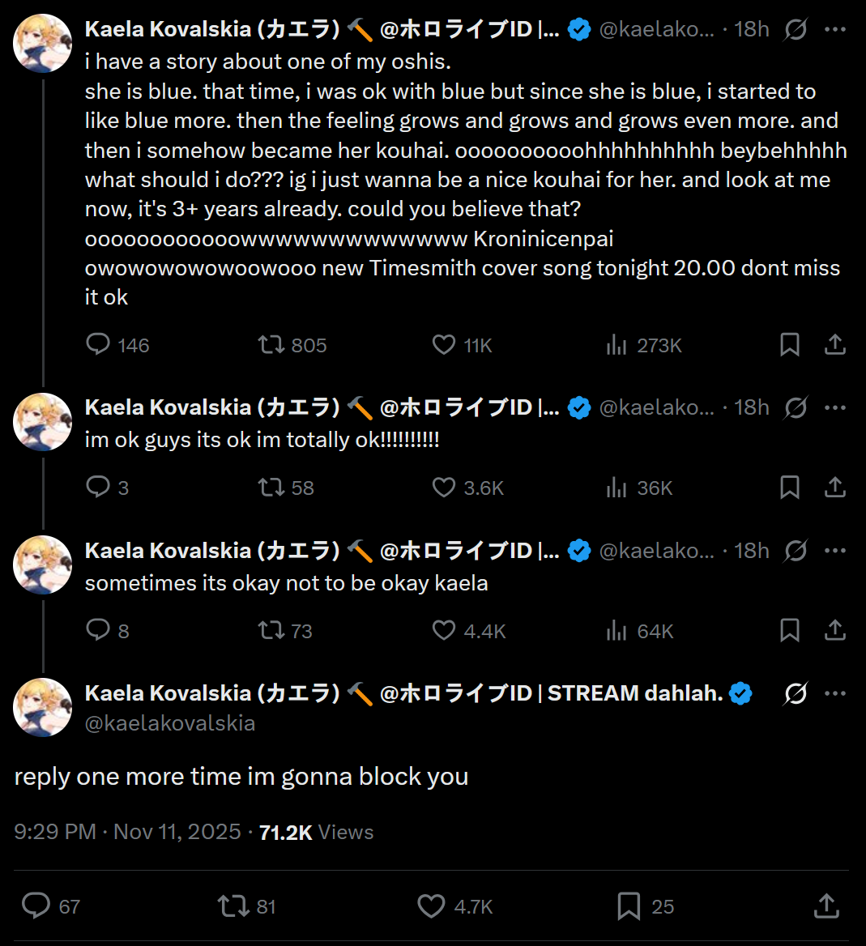866x946 pixels.
Task: Repost the tweet with 805 reposts
Action: pos(271,345)
